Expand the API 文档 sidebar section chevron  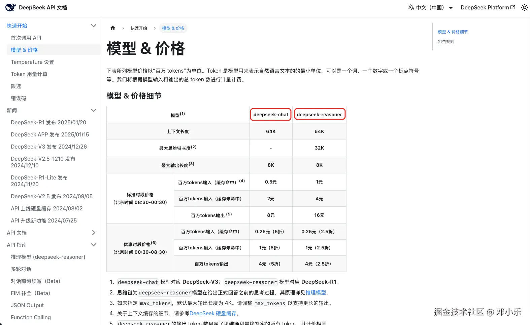point(94,233)
